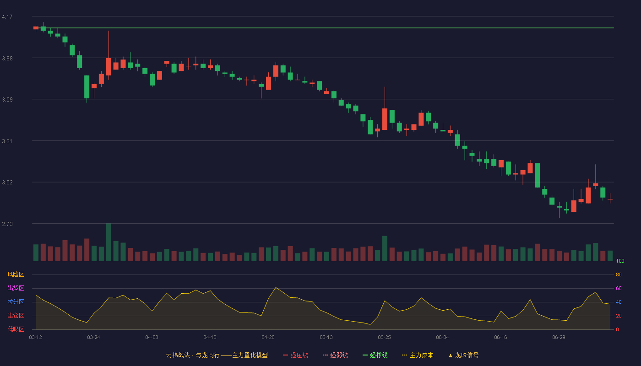The image size is (641, 366).
Task: Toggle the 强撑线 legend entry
Action: pyautogui.click(x=375, y=355)
